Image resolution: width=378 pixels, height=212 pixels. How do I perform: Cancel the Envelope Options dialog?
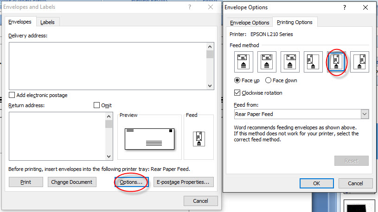click(x=355, y=183)
